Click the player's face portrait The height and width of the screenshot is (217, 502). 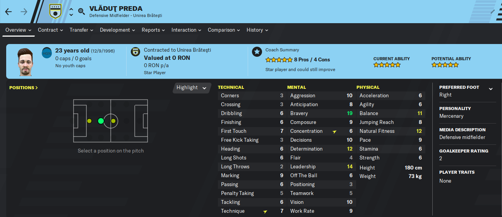point(26,62)
